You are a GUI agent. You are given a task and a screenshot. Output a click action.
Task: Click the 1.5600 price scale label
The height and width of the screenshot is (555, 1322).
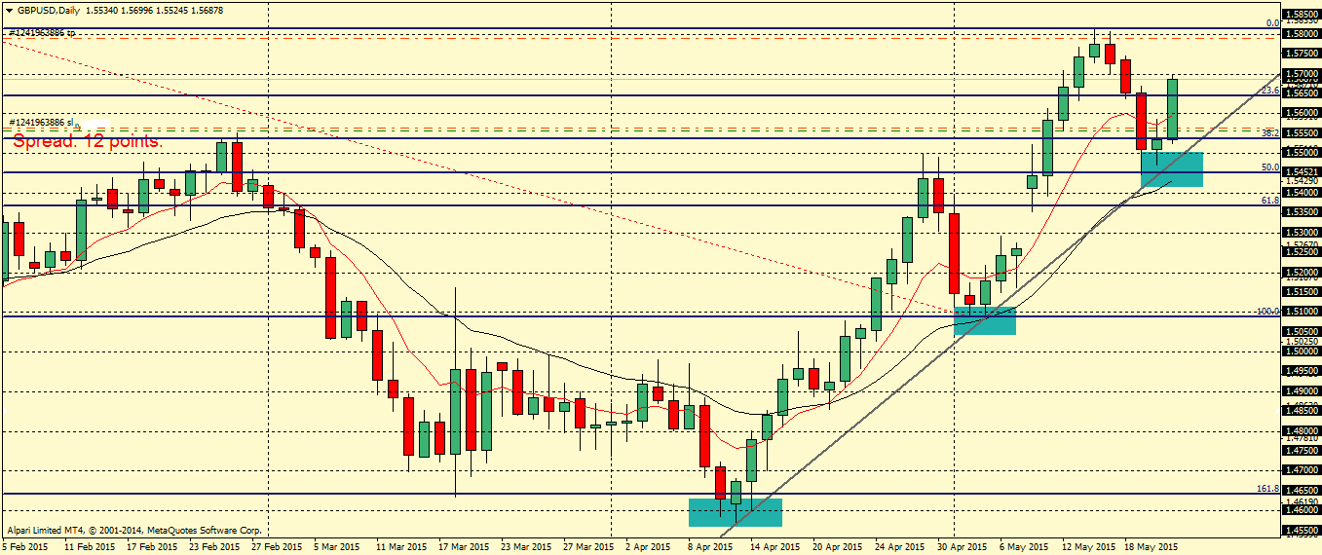[x=1300, y=113]
